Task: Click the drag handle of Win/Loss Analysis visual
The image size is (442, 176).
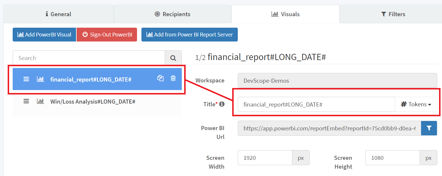Action: [x=26, y=101]
